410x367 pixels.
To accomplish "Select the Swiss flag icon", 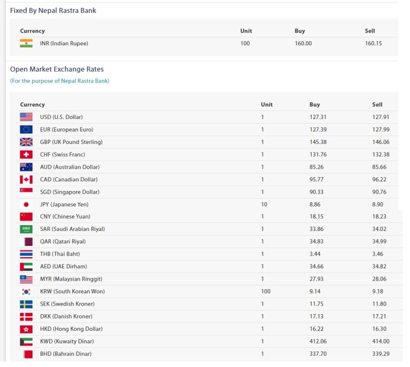I will (26, 155).
